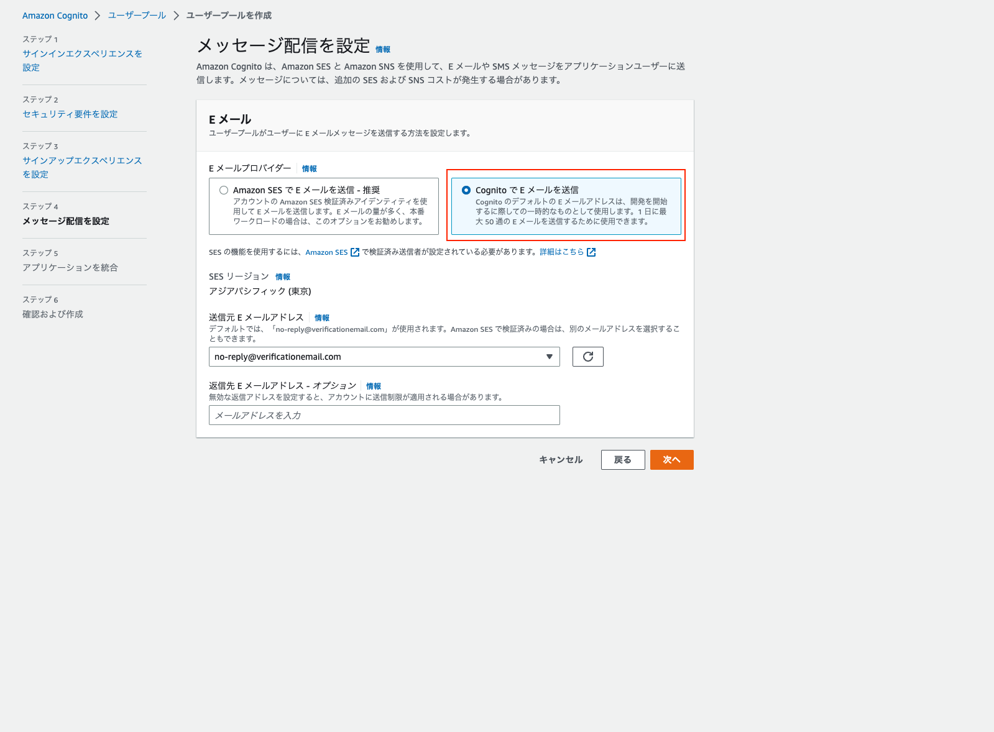Click ユーザープールを作成 breadcrumb text
Viewport: 994px width, 732px height.
pyautogui.click(x=229, y=16)
